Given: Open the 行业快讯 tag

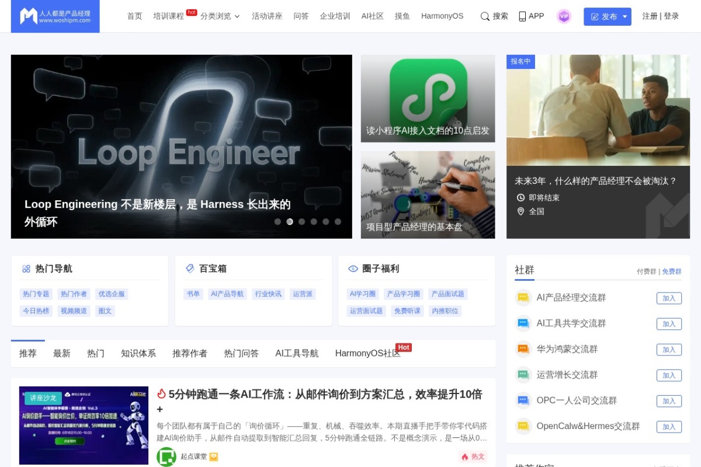Looking at the screenshot, I should [268, 294].
